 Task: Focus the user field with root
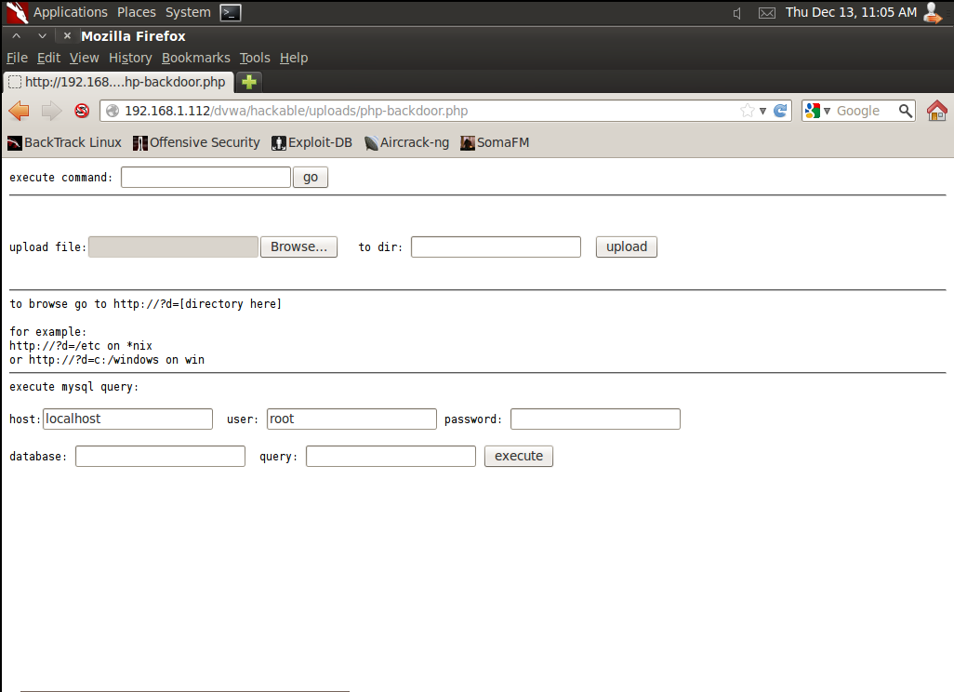(351, 419)
